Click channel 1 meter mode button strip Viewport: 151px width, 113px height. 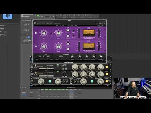pyautogui.click(x=99, y=33)
